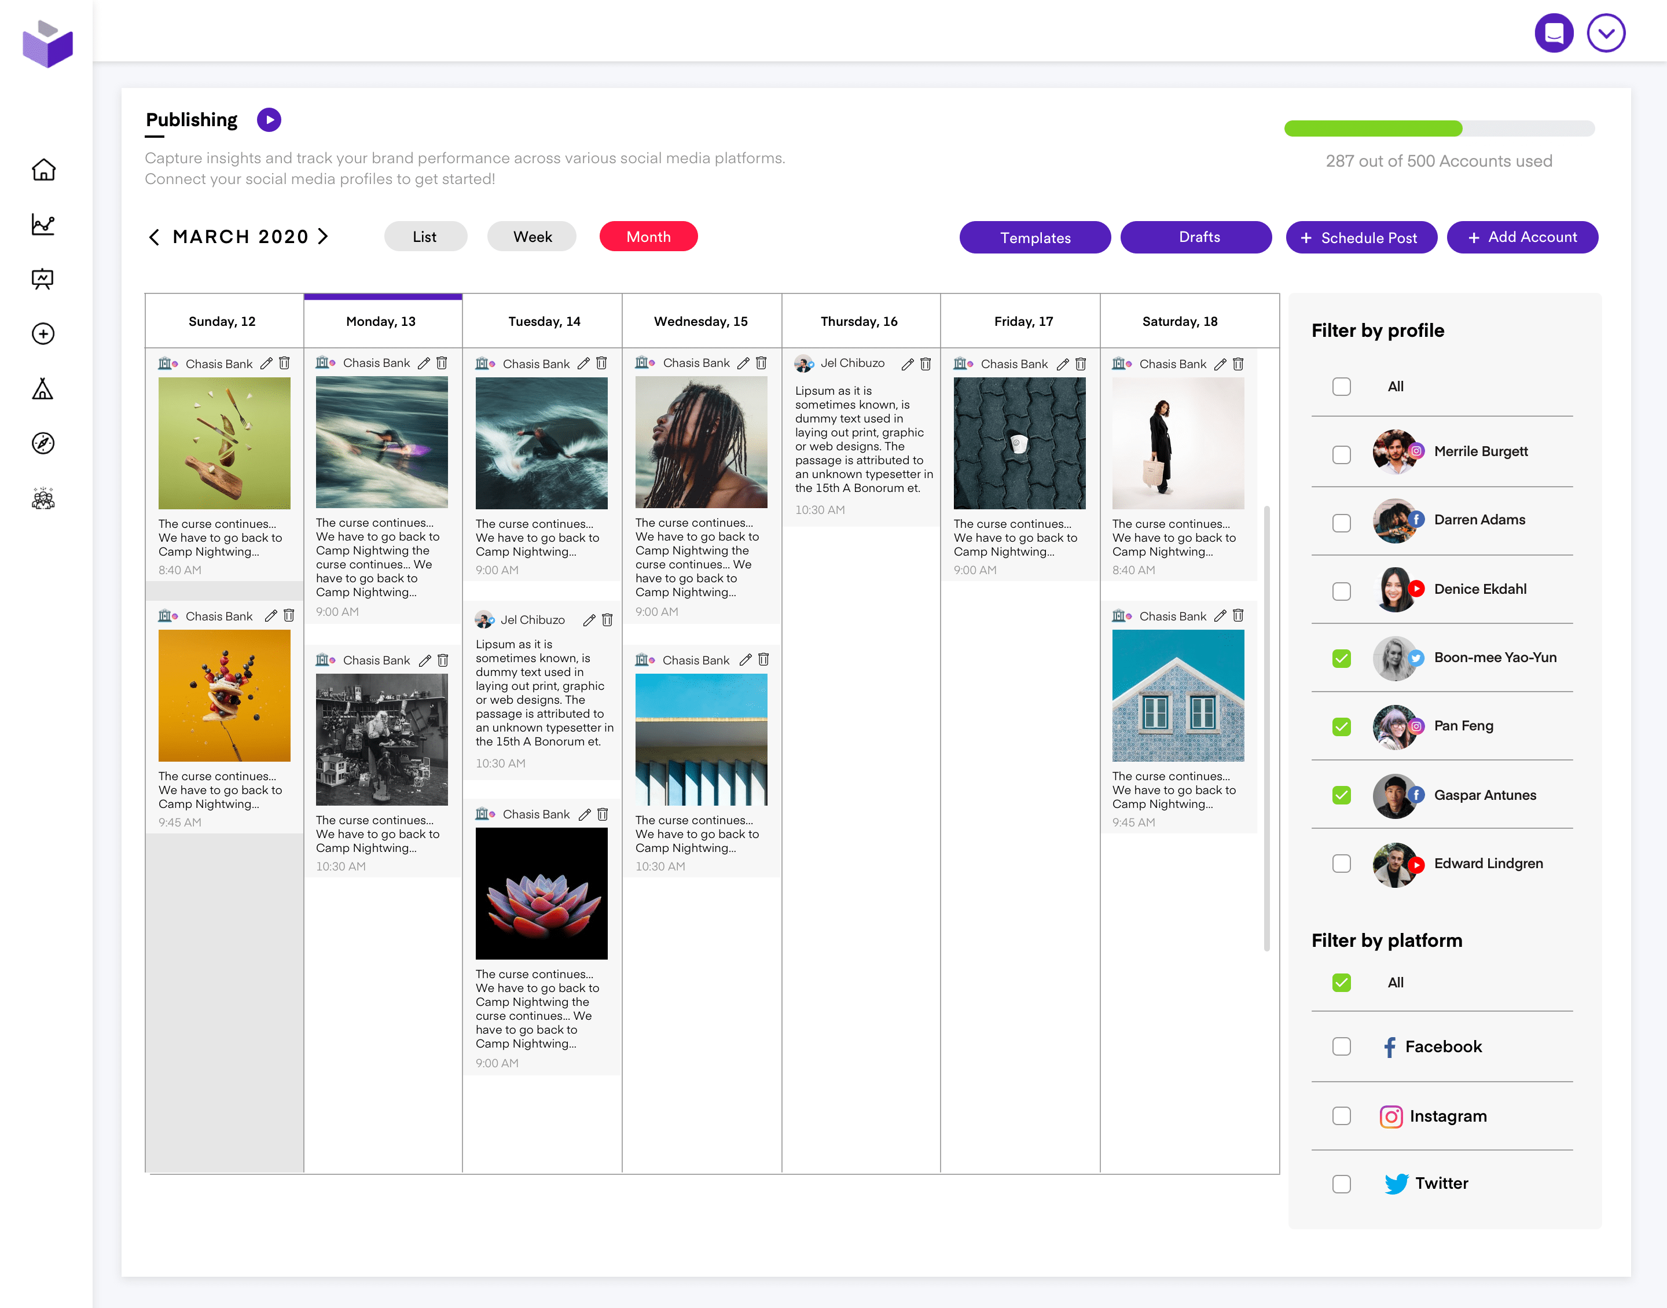This screenshot has height=1308, width=1667.
Task: Switch to the Week view tab
Action: (532, 237)
